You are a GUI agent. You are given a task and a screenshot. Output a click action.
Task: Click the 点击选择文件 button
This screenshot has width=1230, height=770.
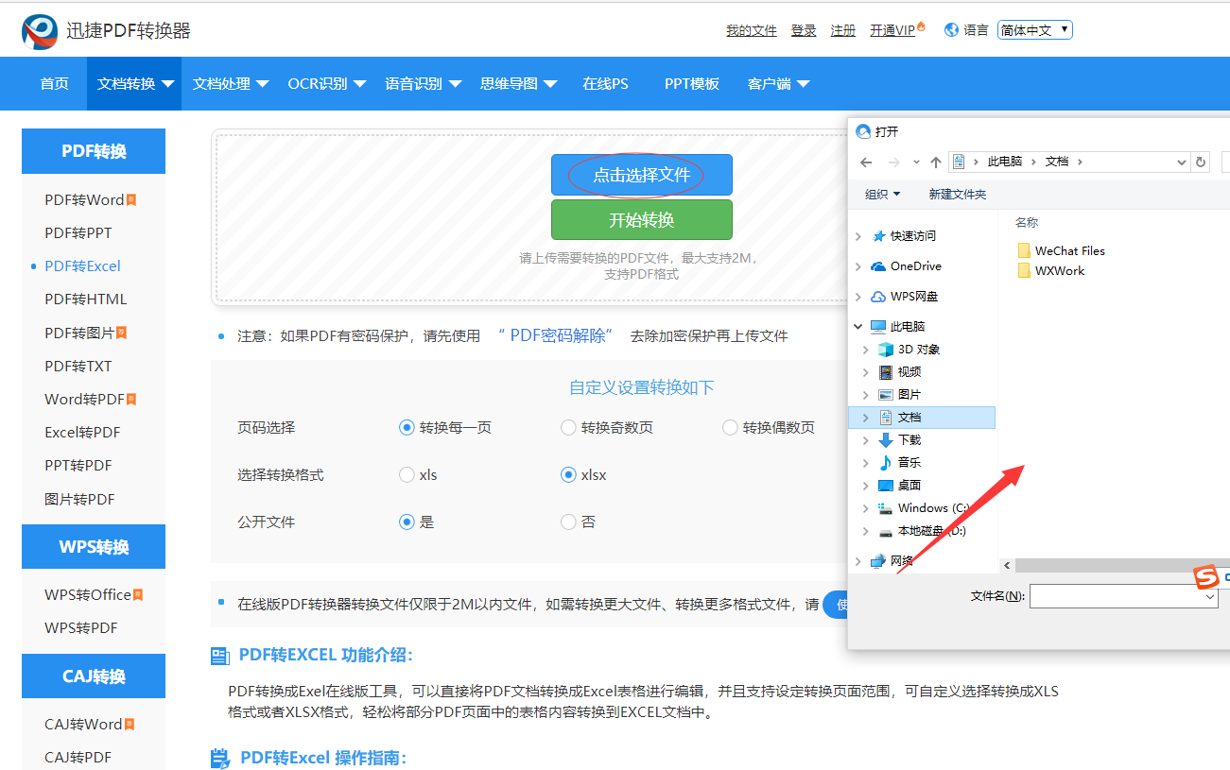pos(642,175)
